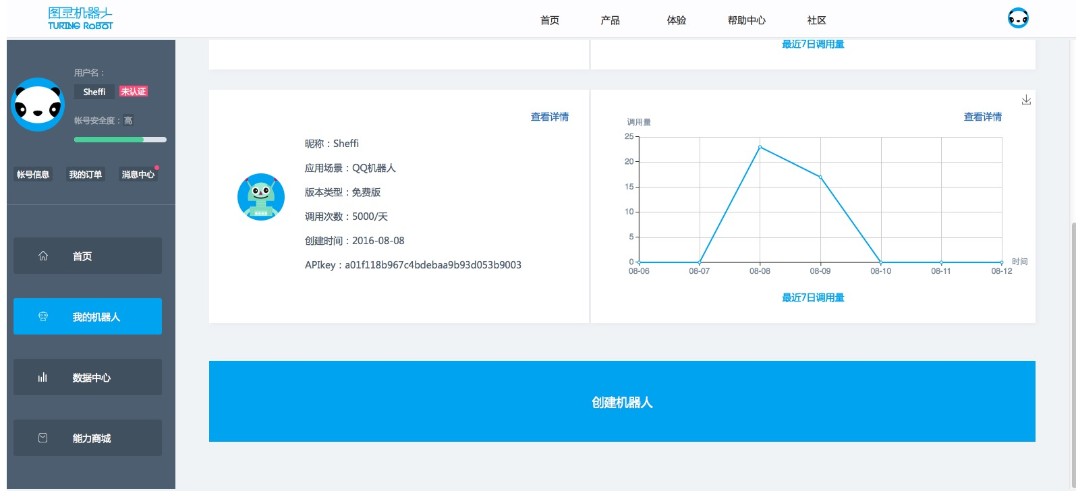The height and width of the screenshot is (491, 1076).
Task: Click the bar chart icon beside 数据中心
Action: [x=43, y=377]
